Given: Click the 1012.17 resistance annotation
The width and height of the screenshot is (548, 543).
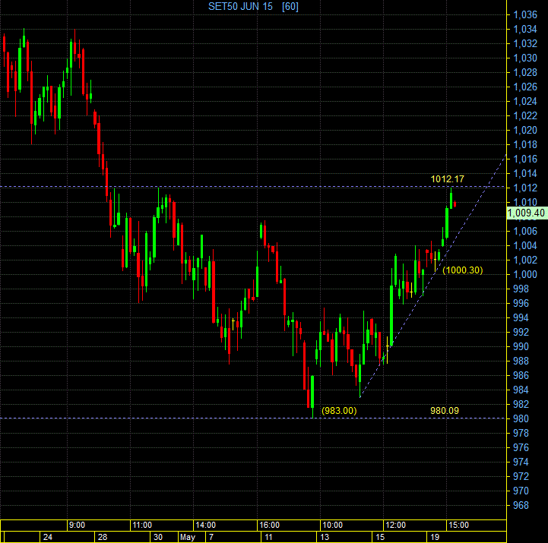Looking at the screenshot, I should click(448, 179).
